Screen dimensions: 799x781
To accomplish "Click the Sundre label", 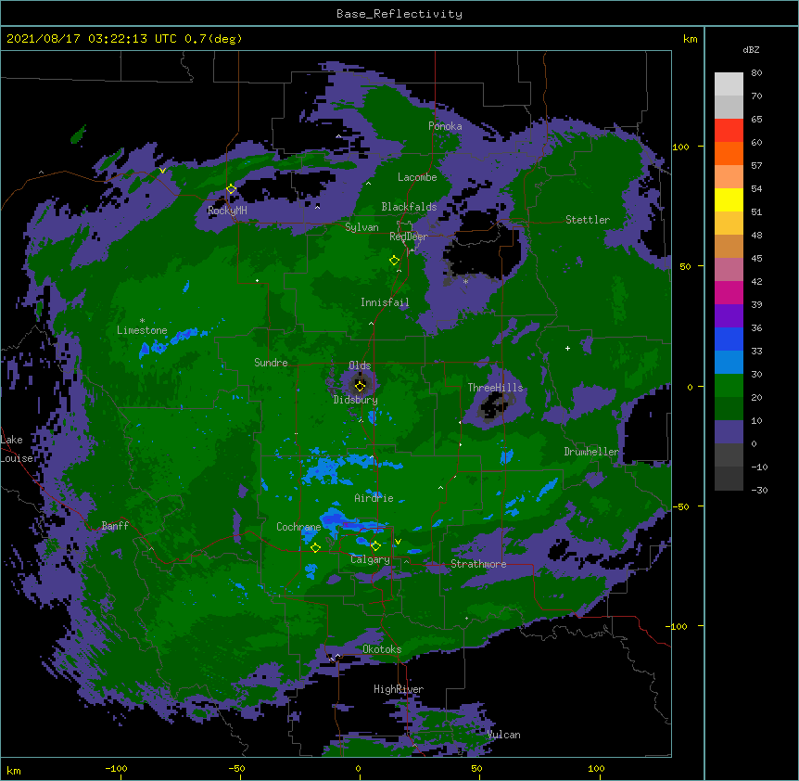I will pyautogui.click(x=271, y=363).
